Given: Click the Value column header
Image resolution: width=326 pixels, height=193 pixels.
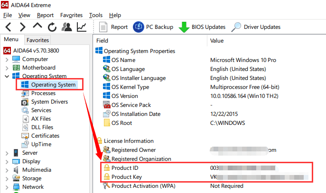Looking at the screenshot, I should (217, 41).
